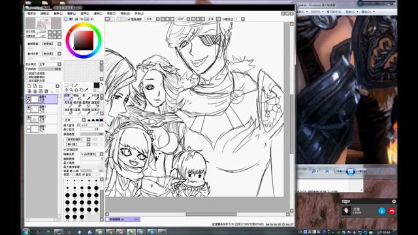Select the rotate canvas tool

point(76,90)
